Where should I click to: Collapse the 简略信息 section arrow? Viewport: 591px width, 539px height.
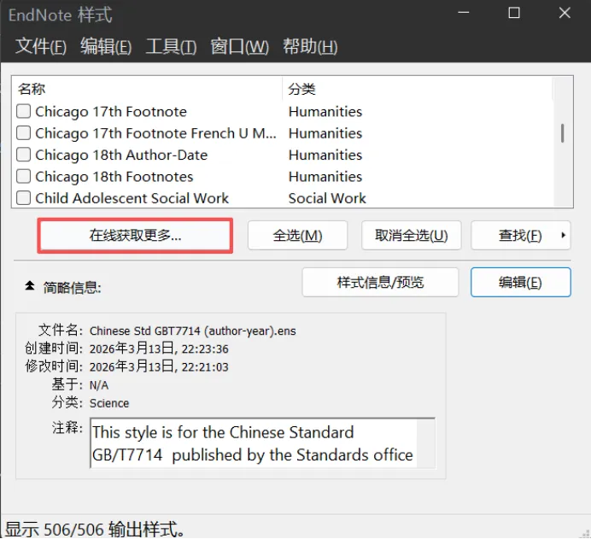coord(30,286)
